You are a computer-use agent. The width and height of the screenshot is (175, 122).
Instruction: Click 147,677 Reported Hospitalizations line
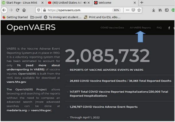coord(119,94)
